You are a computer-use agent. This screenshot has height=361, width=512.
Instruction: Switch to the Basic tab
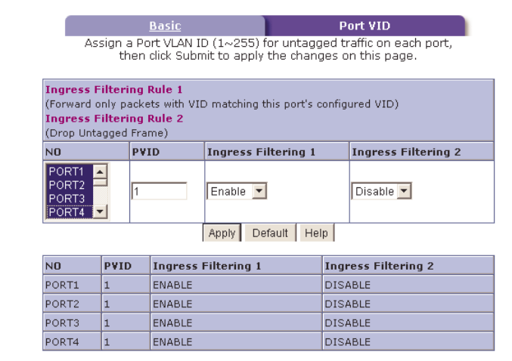pyautogui.click(x=165, y=26)
